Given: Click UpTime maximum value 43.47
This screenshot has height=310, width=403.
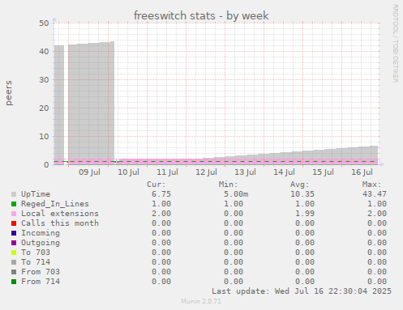Looking at the screenshot, I should pyautogui.click(x=375, y=194).
